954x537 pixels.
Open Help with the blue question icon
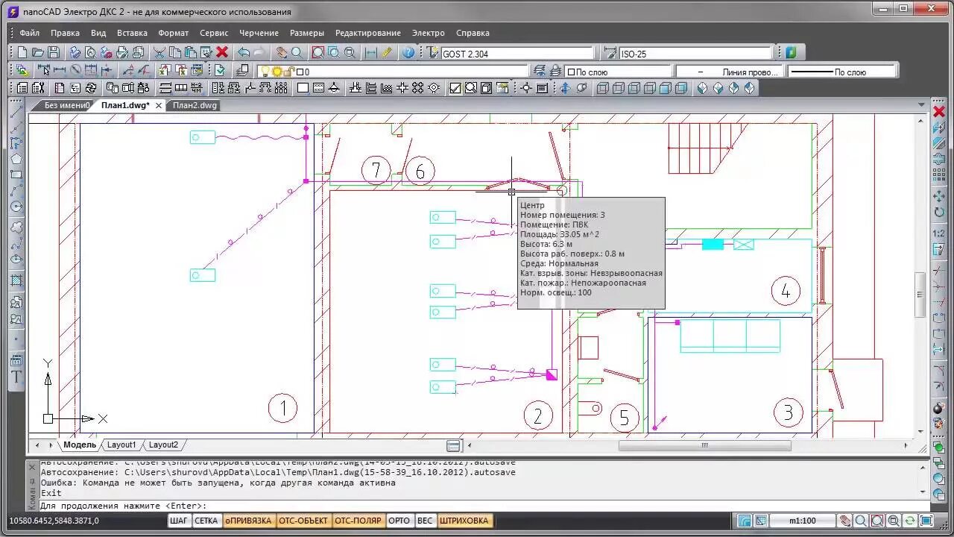(x=408, y=53)
